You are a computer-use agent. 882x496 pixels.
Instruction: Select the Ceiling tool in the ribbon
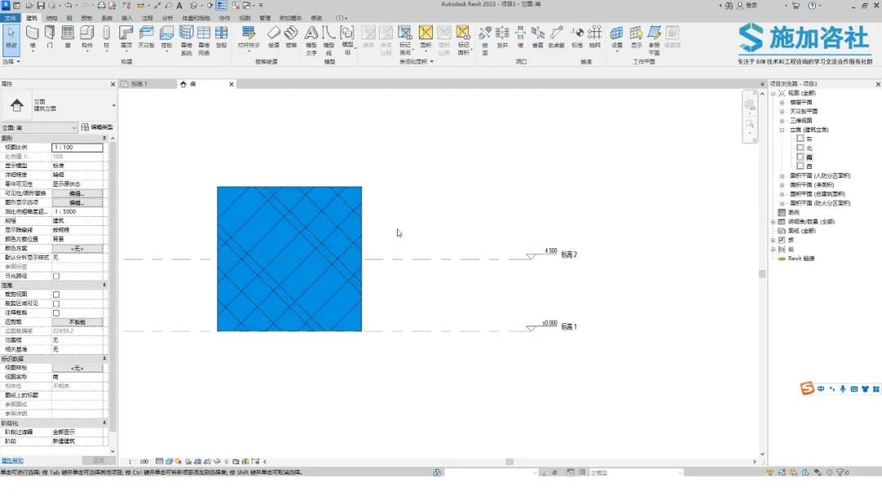pyautogui.click(x=146, y=36)
